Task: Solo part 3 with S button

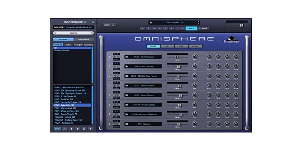Action: 118,76
